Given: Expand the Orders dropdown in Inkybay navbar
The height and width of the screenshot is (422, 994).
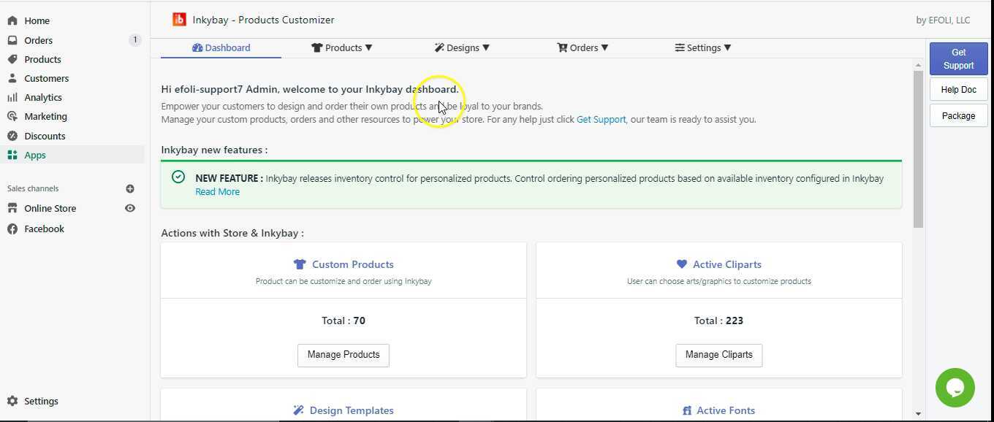Looking at the screenshot, I should 583,47.
